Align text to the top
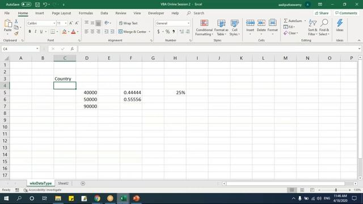Screen dimensions: 363x204 click(x=86, y=23)
